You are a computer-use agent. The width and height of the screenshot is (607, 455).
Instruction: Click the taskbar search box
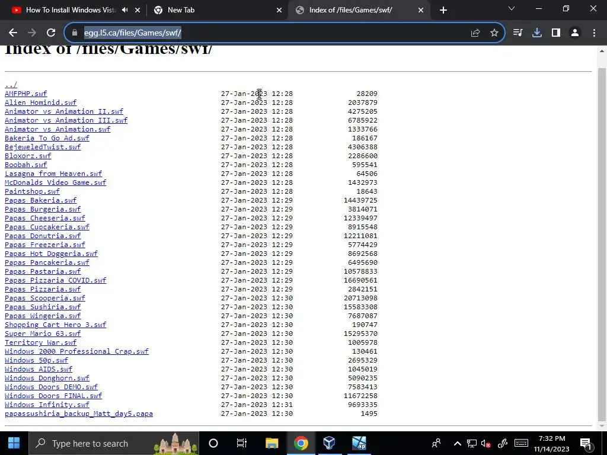point(114,443)
